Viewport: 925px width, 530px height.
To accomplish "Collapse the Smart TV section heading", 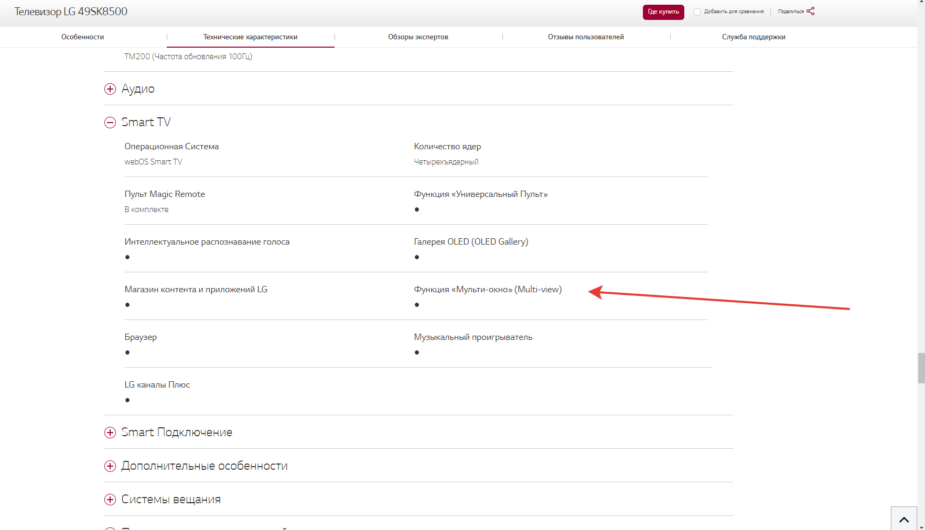I will [x=146, y=123].
